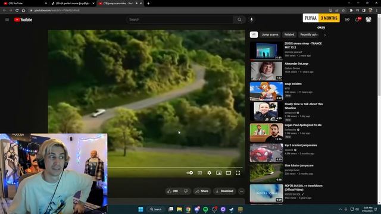Click the magnifier search button

click(x=239, y=20)
